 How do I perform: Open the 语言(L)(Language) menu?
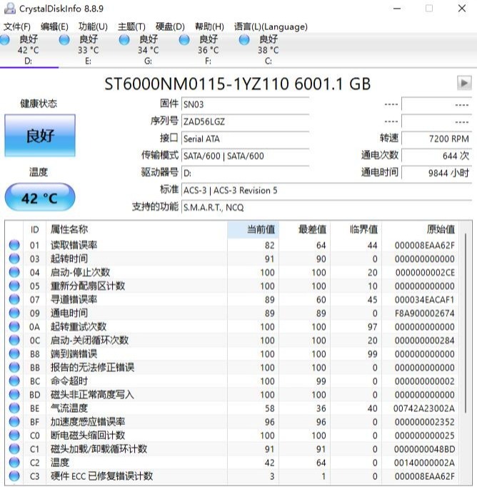pos(271,26)
